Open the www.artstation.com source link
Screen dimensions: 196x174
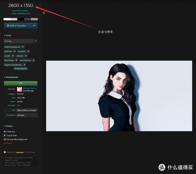click(x=21, y=13)
